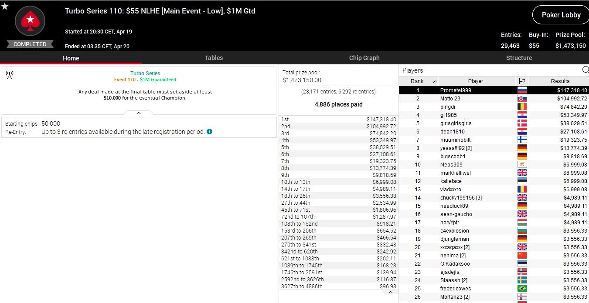The height and width of the screenshot is (303, 589).
Task: Go to the Structure tab
Action: 519,58
